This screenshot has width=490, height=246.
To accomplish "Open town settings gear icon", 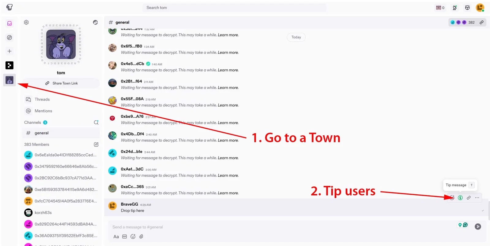I will coord(26,22).
